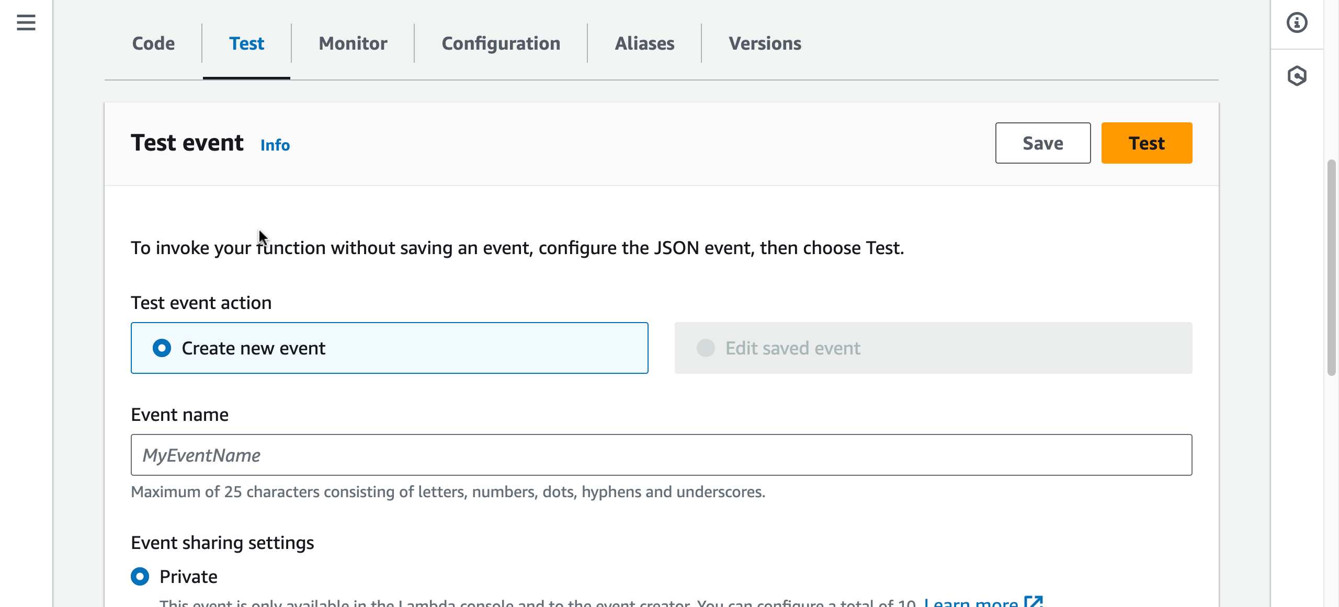Image resolution: width=1339 pixels, height=607 pixels.
Task: Open the Test tab
Action: coord(246,43)
